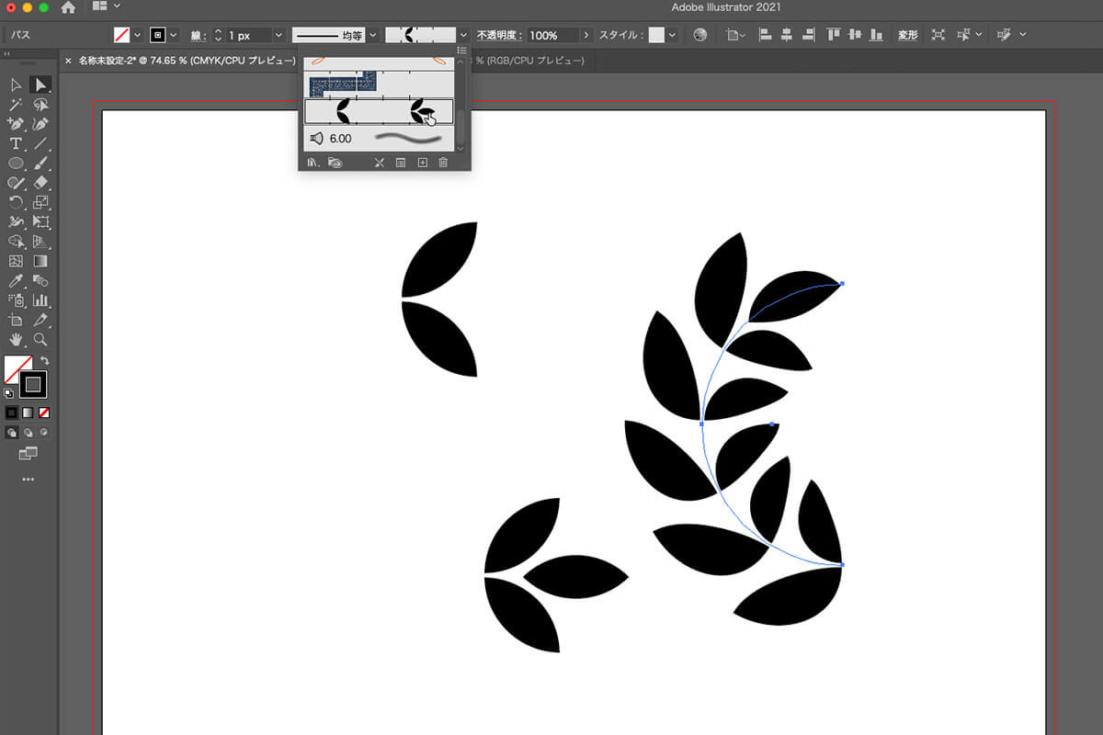Select the Magic Wand tool
The image size is (1103, 735).
16,104
